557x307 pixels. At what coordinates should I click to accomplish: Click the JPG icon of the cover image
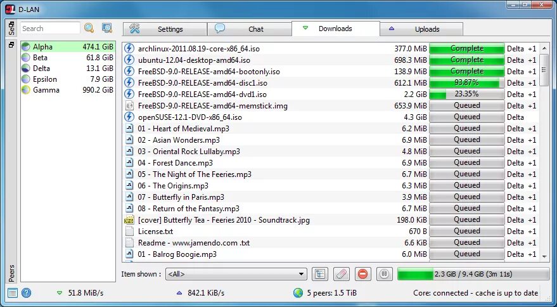(129, 220)
